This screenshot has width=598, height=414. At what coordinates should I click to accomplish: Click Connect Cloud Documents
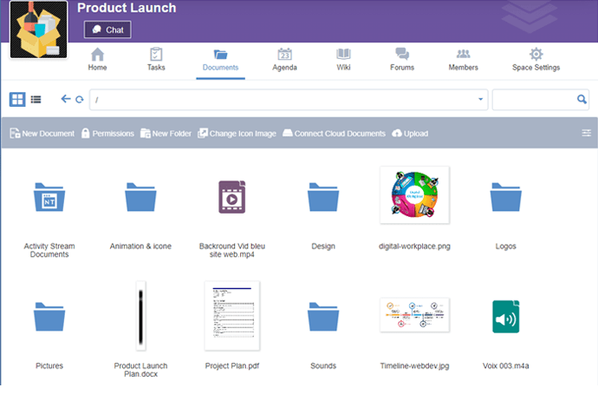click(334, 134)
